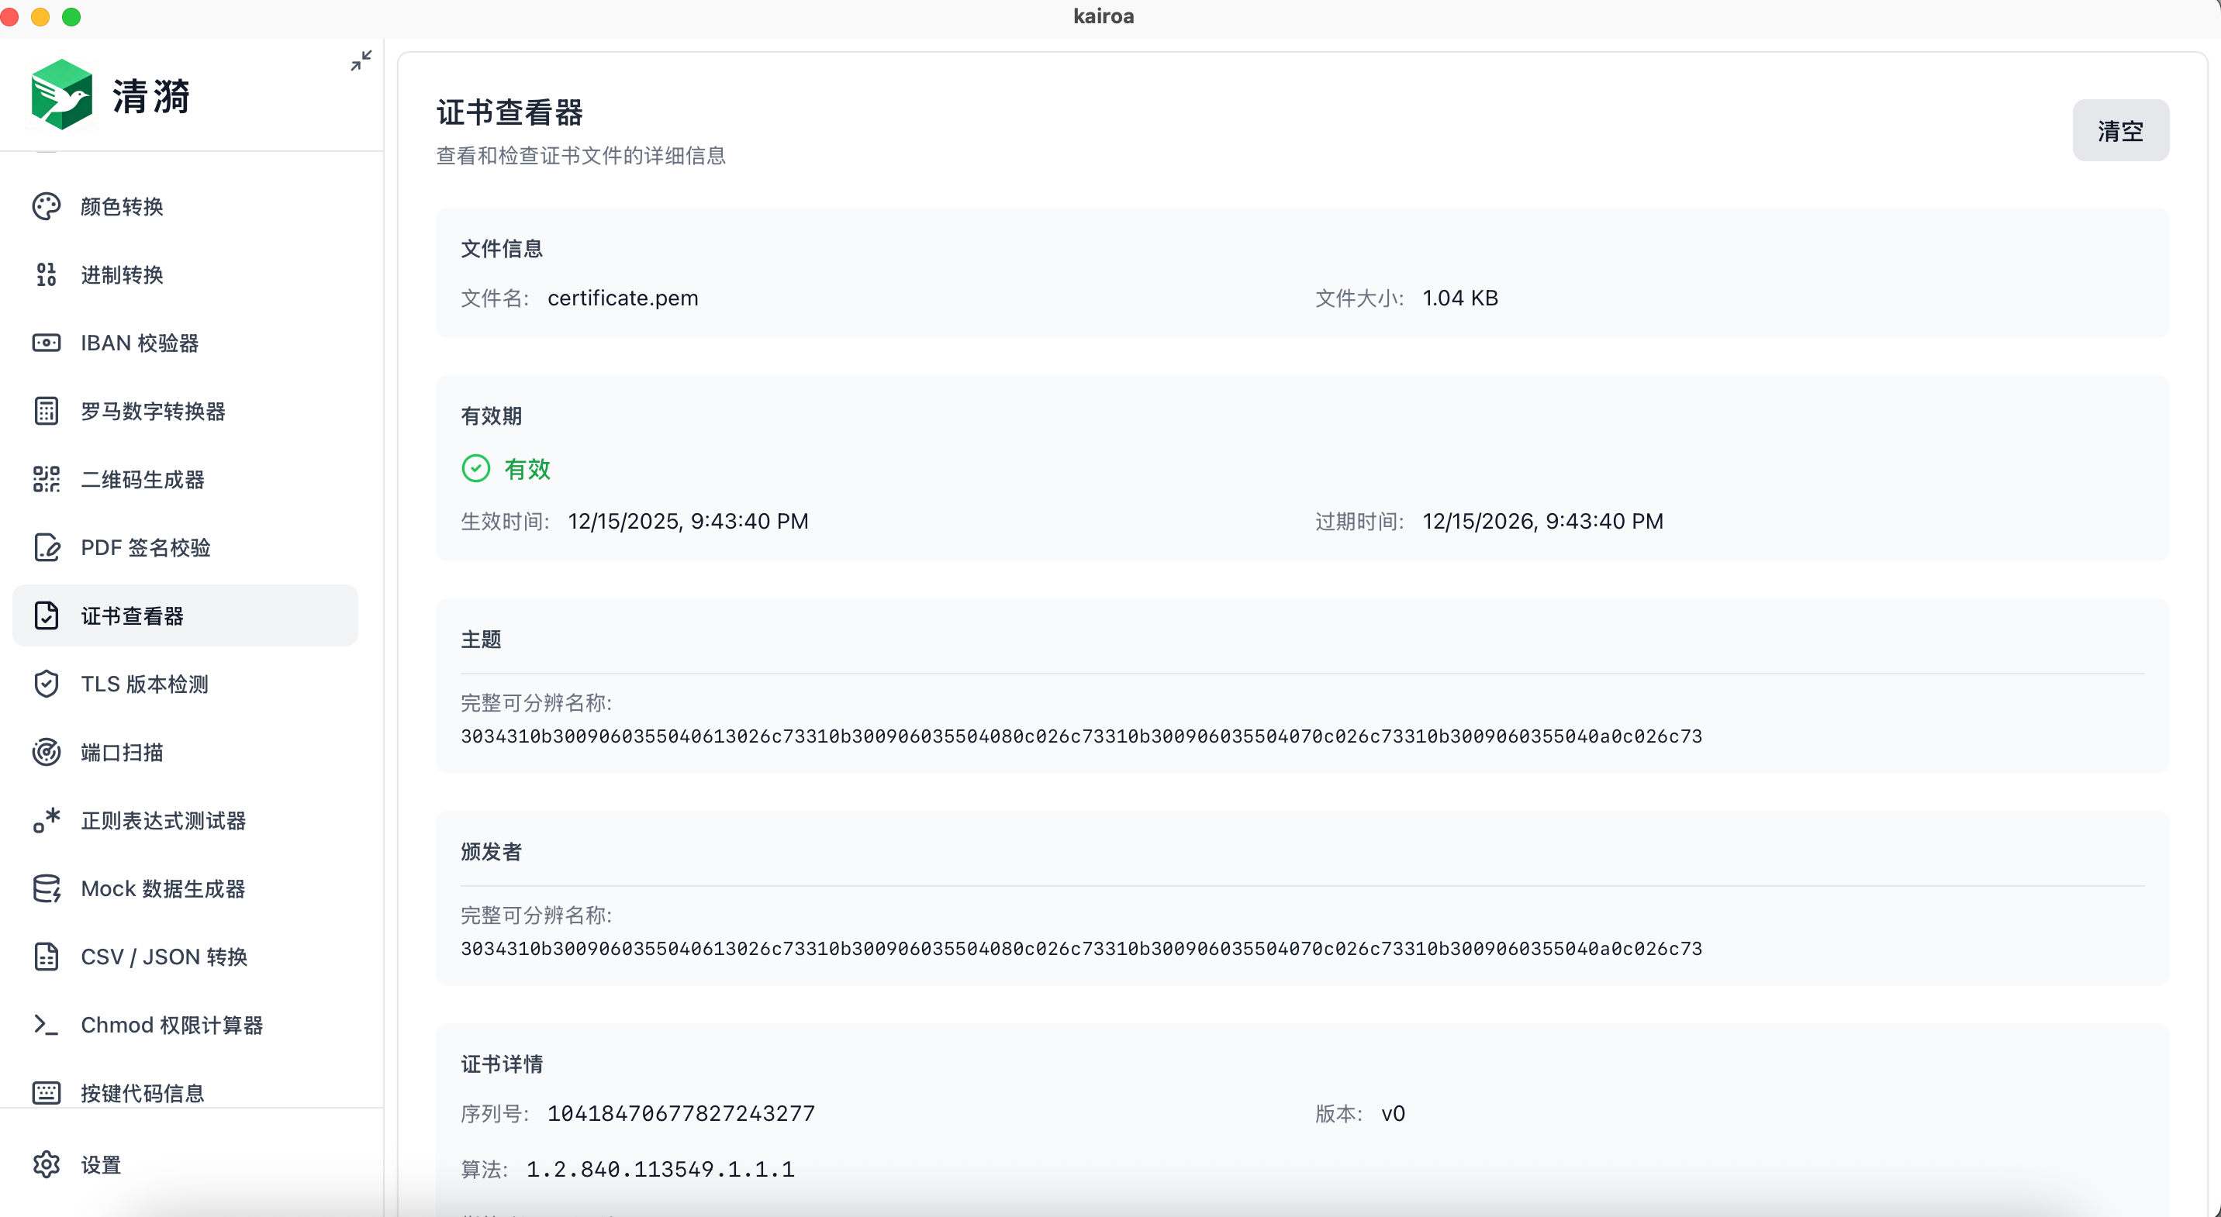
Task: Click the 清空 clear button
Action: [2121, 129]
